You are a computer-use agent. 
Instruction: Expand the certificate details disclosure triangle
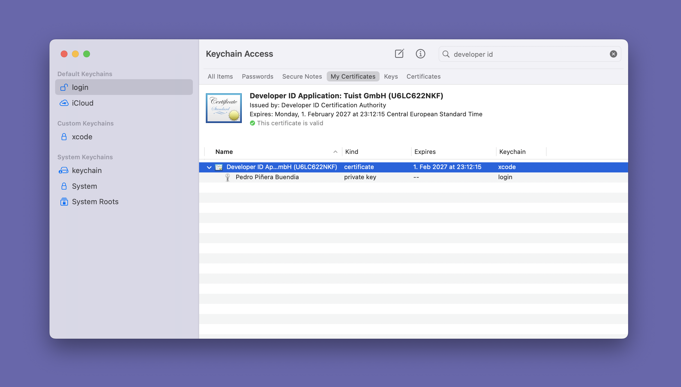[209, 167]
